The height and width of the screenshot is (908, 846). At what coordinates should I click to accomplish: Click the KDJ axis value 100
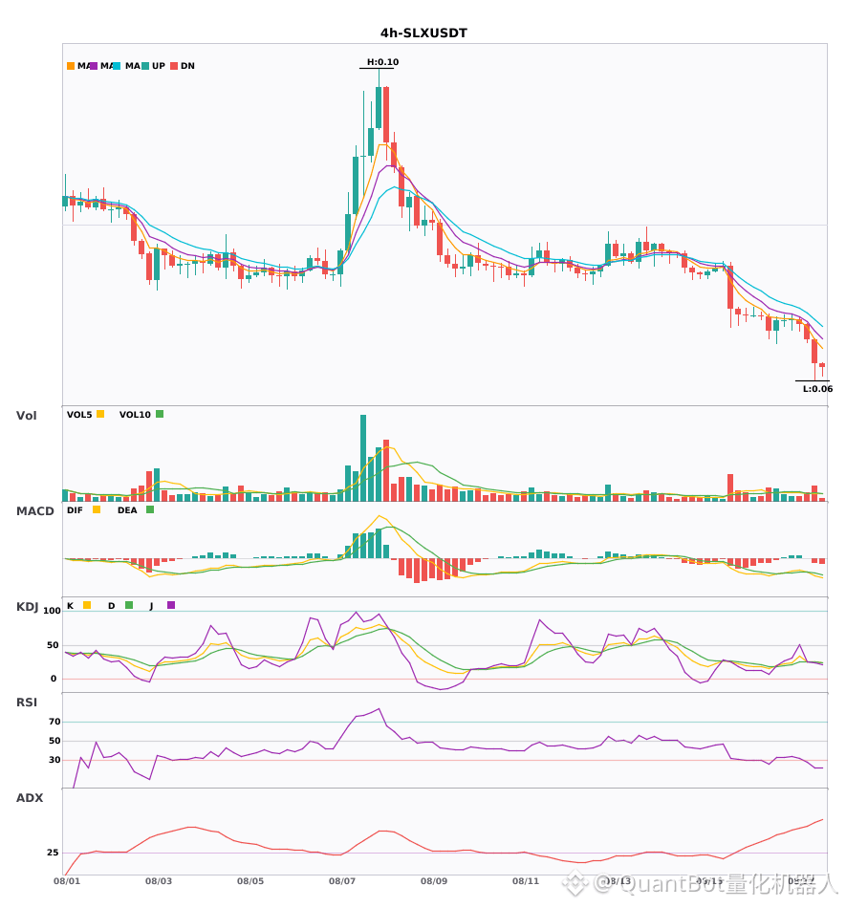tap(53, 611)
